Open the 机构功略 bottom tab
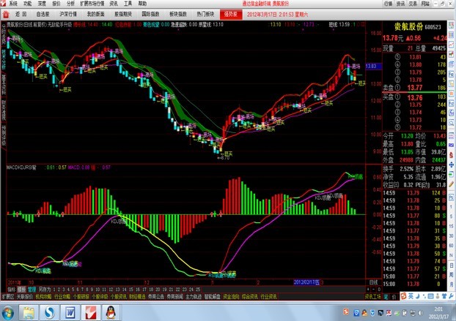Viewport: 456px width, 321px height. click(44, 297)
